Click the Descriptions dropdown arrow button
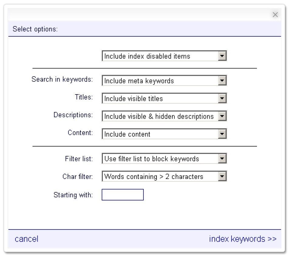The height and width of the screenshot is (258, 290). (222, 116)
